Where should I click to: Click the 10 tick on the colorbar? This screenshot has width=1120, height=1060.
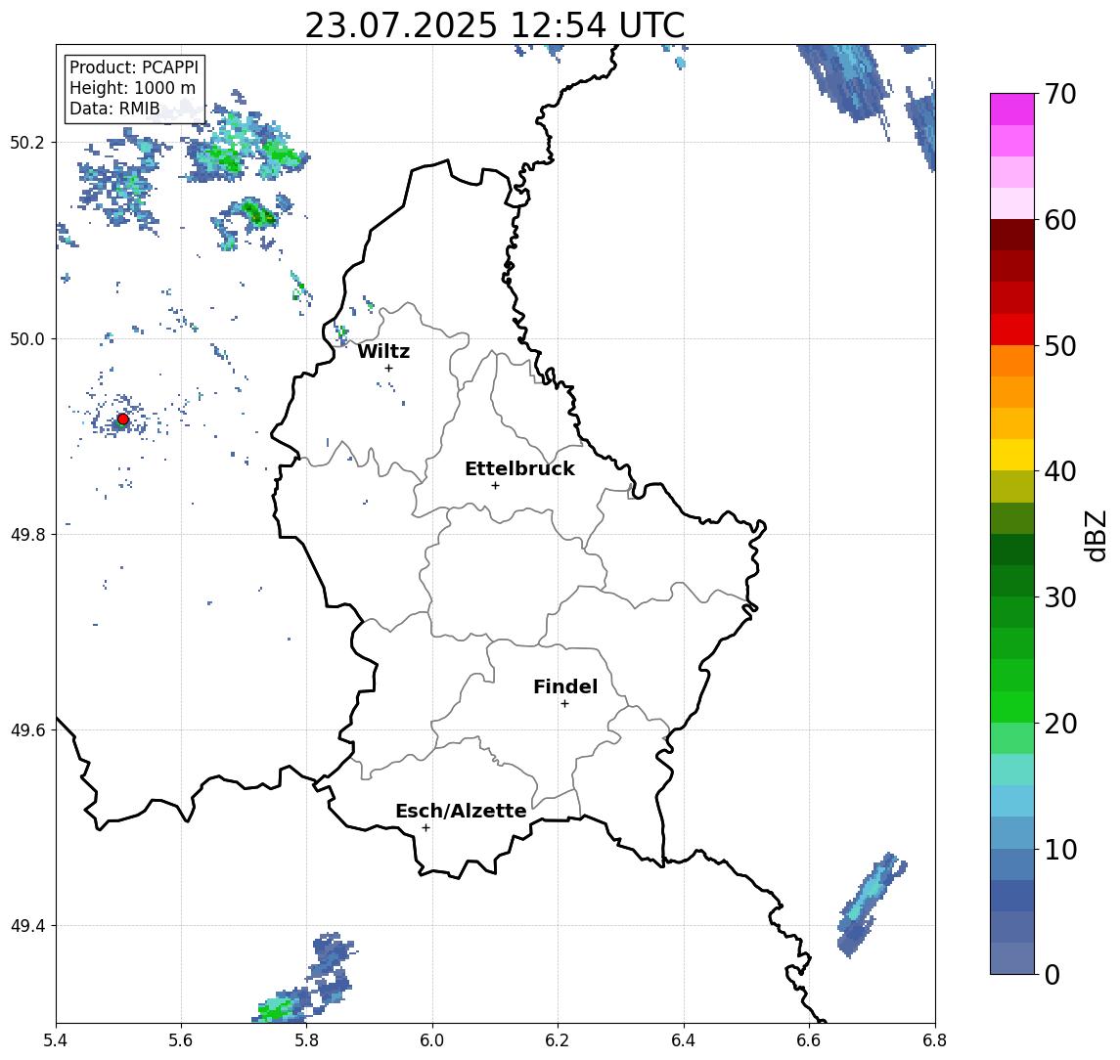[1060, 849]
